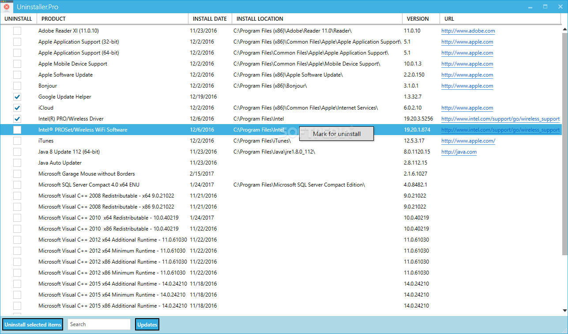
Task: Check Microsoft Visual C++ 2008 x86 Redistributable checkbox
Action: pyautogui.click(x=17, y=207)
